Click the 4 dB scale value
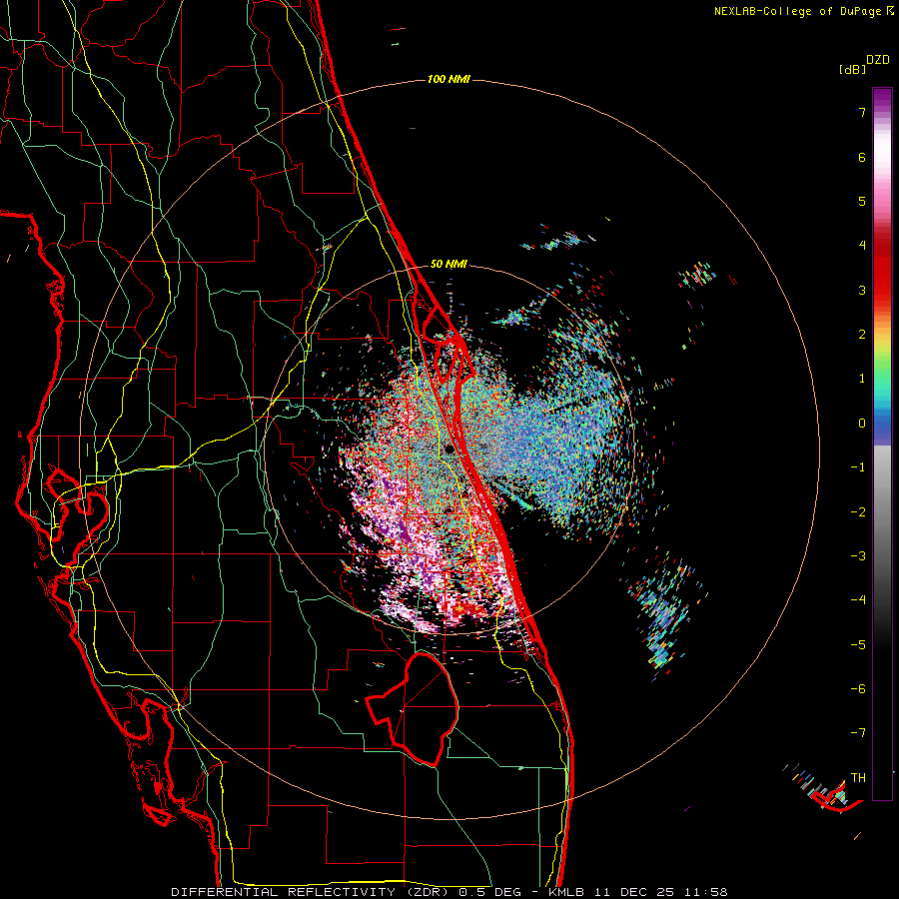The height and width of the screenshot is (899, 899). (x=862, y=246)
